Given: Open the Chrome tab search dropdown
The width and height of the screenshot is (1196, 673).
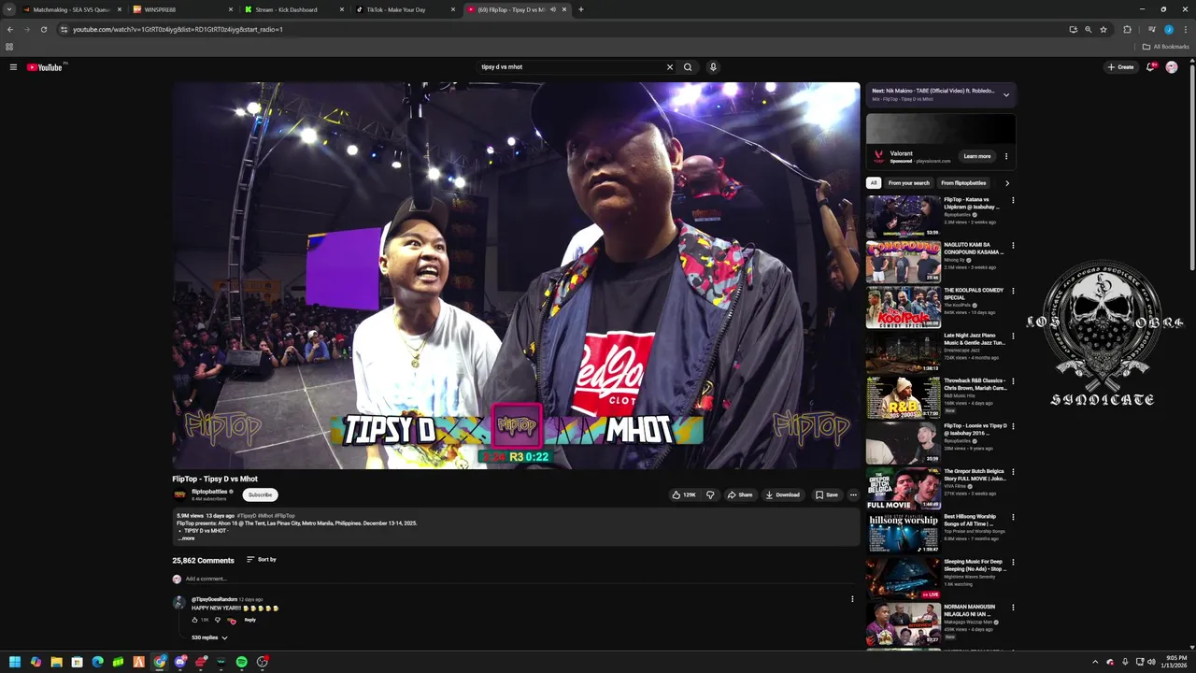Looking at the screenshot, I should [x=9, y=9].
